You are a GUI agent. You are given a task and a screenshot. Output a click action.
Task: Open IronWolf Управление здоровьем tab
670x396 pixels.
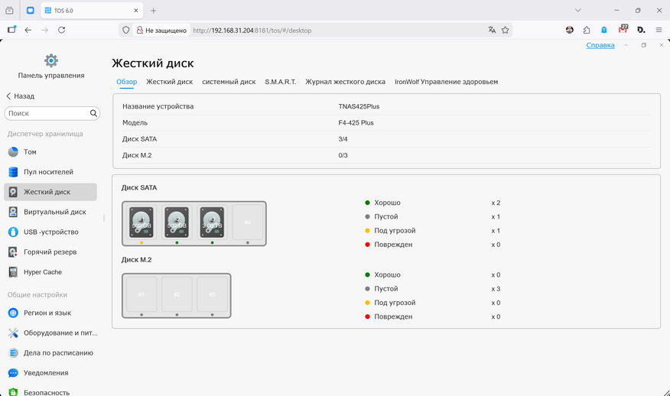446,82
